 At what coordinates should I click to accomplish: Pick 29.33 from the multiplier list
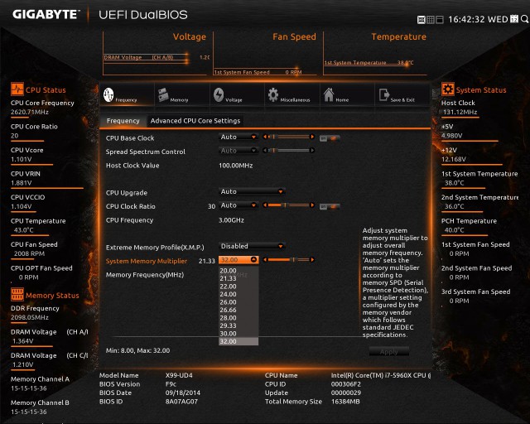click(238, 325)
